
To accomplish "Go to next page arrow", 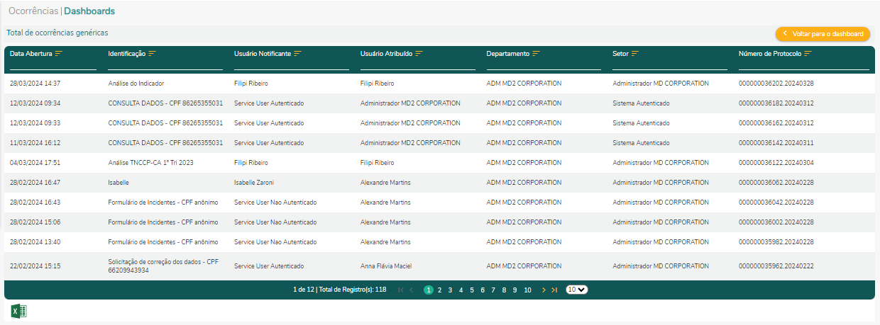I will click(x=544, y=290).
